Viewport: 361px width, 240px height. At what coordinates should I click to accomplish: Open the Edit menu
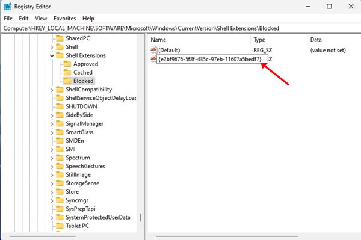point(23,19)
